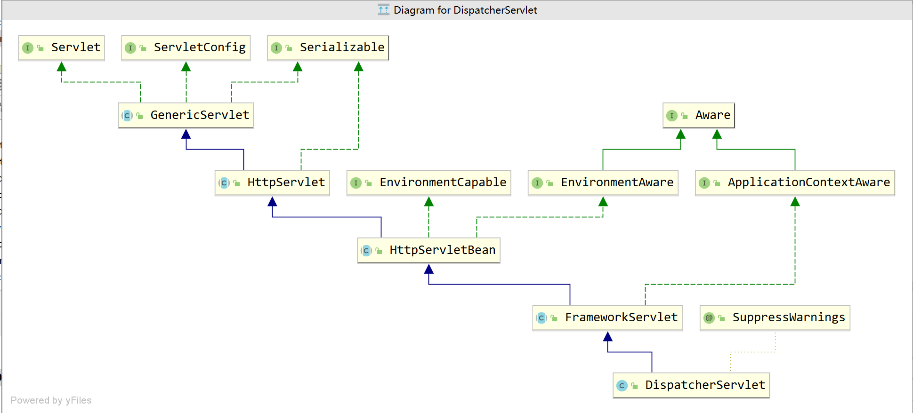This screenshot has width=913, height=413.
Task: Select the FrameworkServlet node label
Action: pyautogui.click(x=621, y=318)
